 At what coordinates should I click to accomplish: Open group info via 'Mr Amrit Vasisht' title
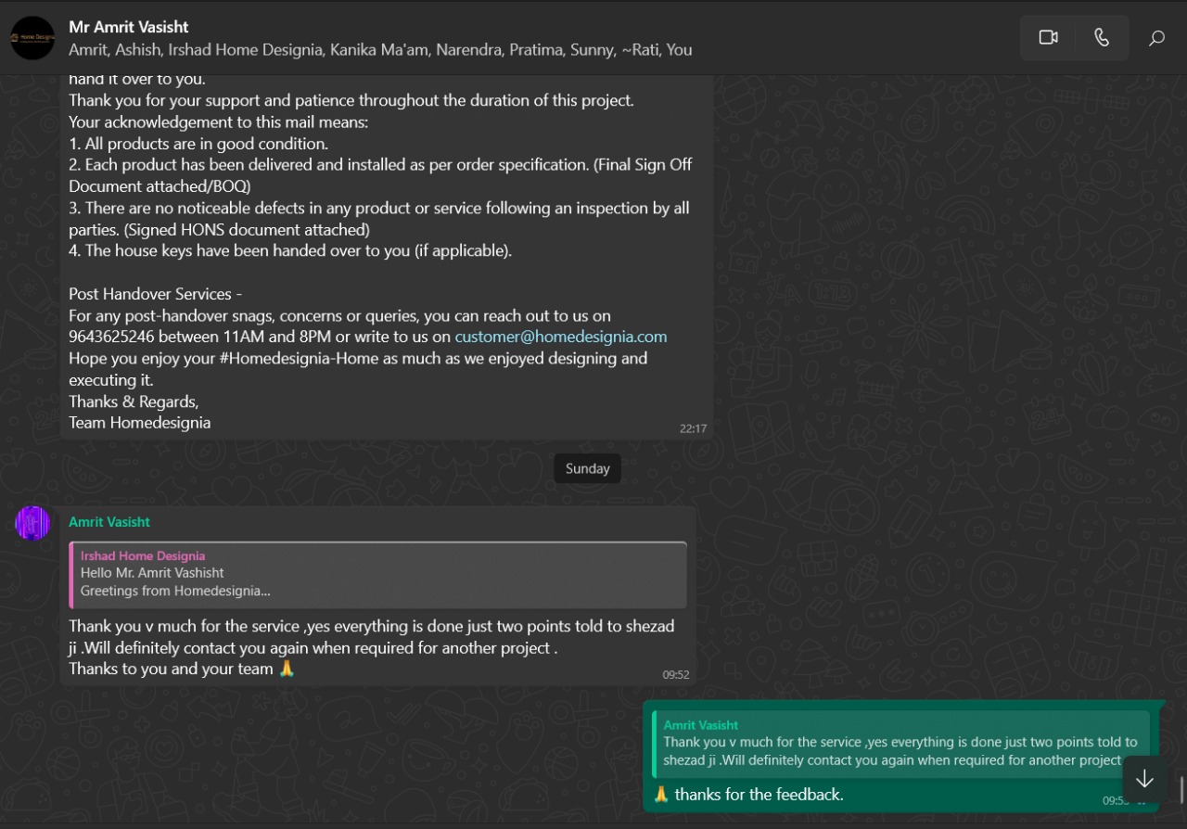pyautogui.click(x=129, y=27)
